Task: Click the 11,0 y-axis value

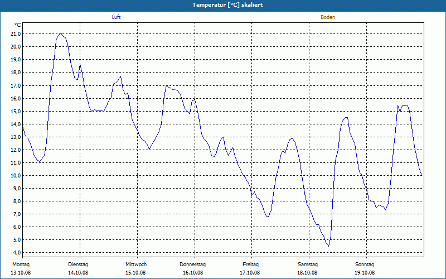Action: pos(16,162)
